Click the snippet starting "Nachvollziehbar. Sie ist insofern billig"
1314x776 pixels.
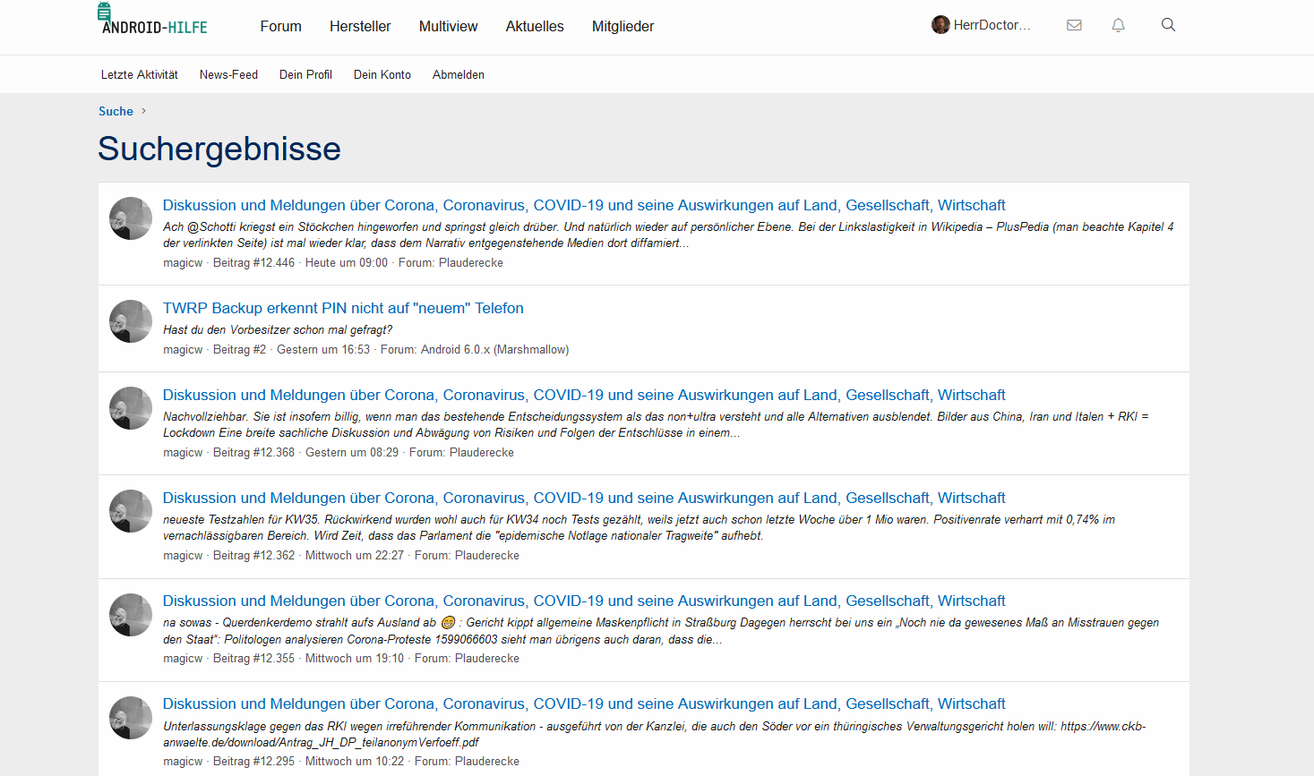pos(656,425)
